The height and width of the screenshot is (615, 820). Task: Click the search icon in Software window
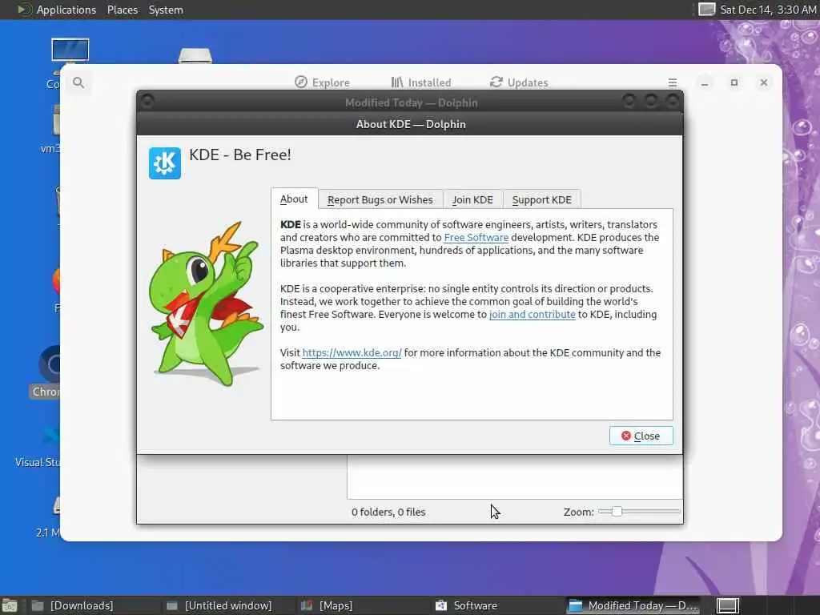click(x=78, y=82)
